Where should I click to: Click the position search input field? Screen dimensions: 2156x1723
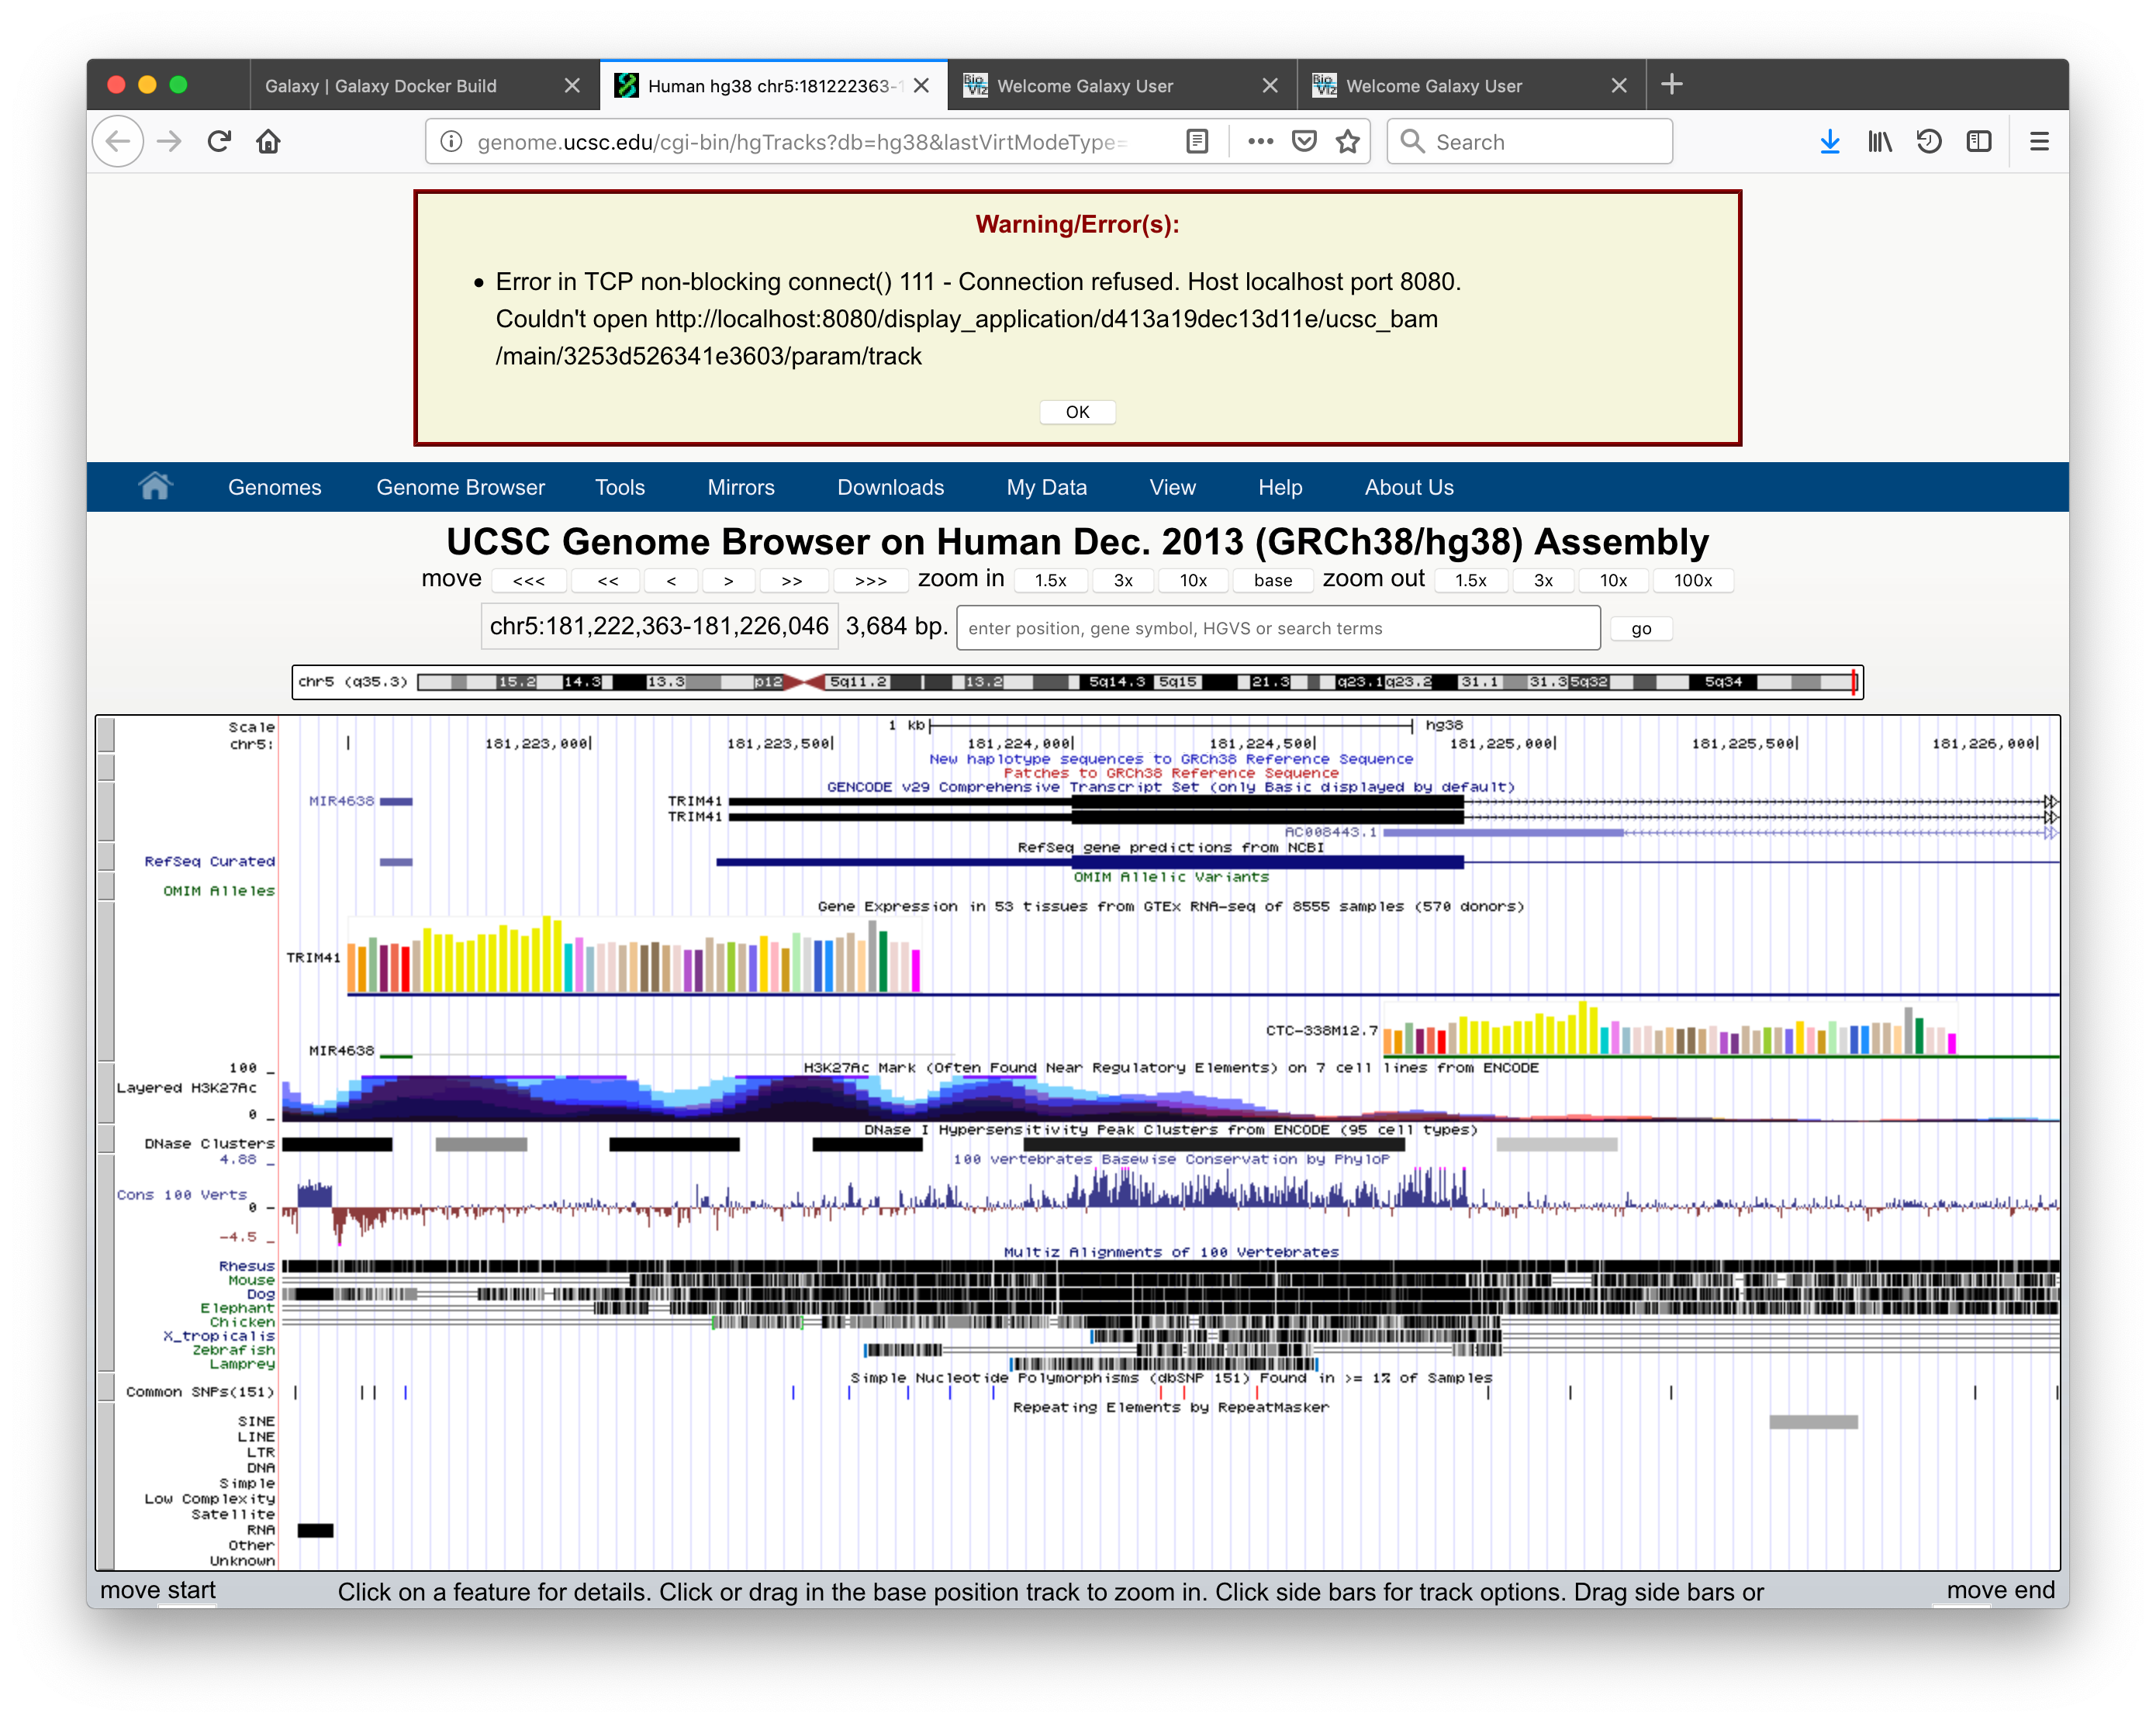(1279, 628)
